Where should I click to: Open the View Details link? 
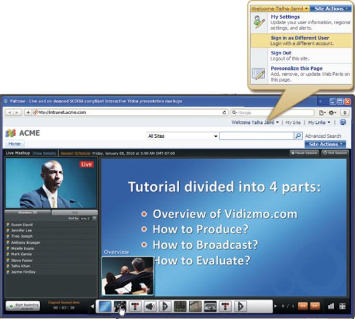click(44, 153)
